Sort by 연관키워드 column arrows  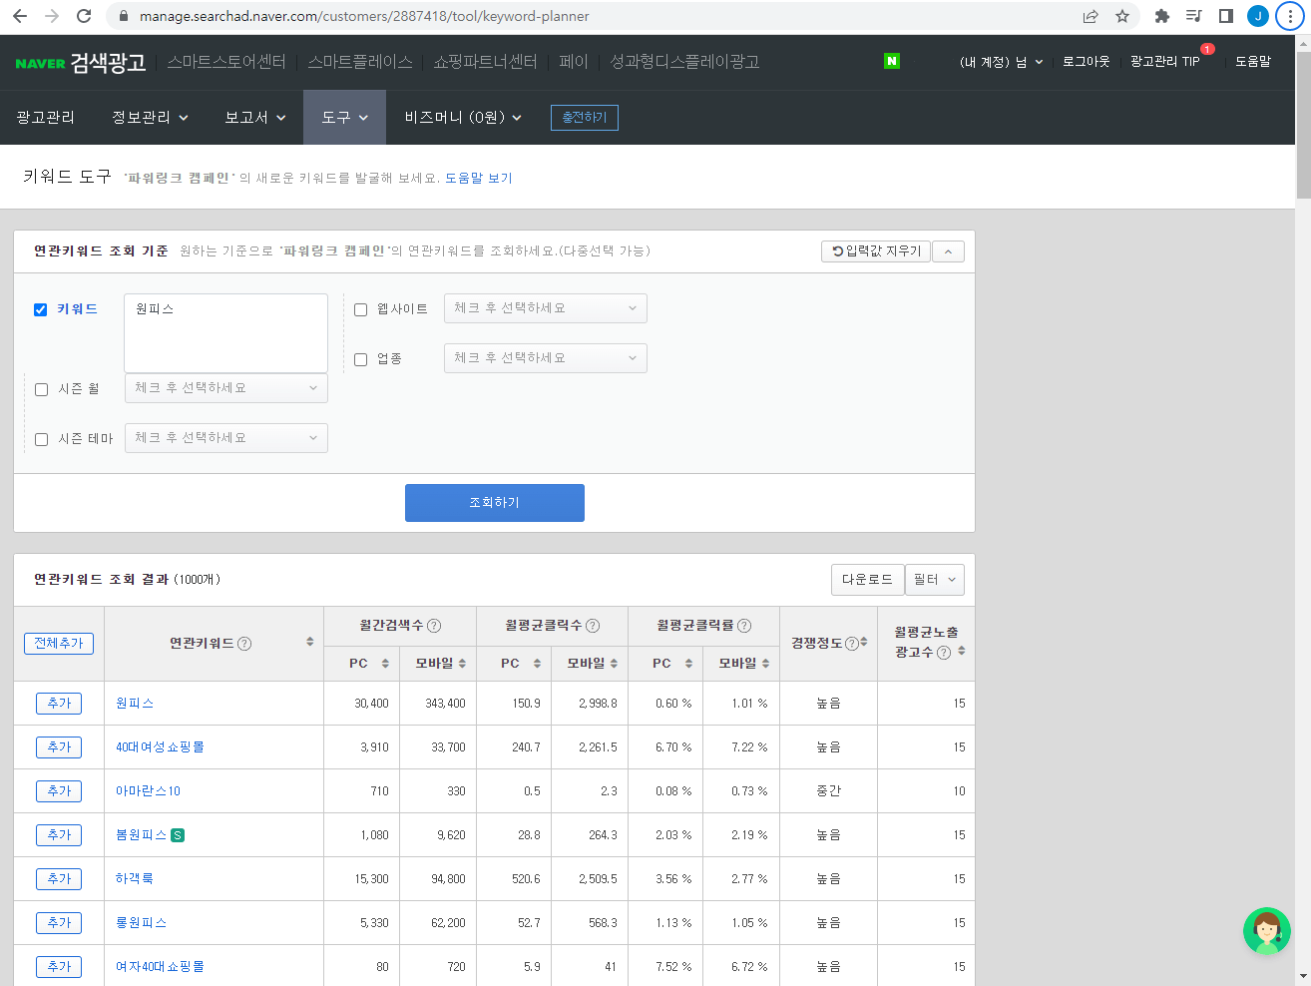pos(310,642)
